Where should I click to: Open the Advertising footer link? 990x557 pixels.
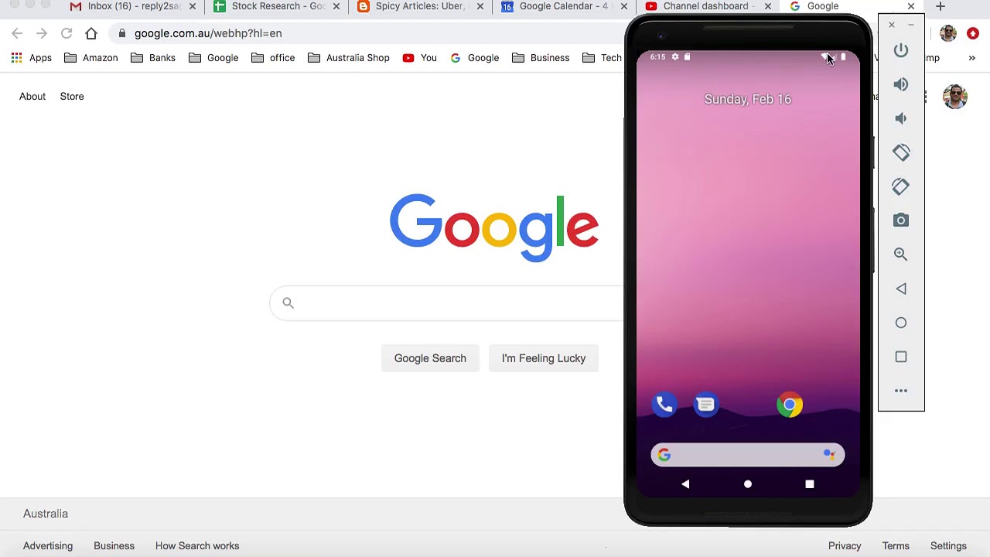click(48, 546)
